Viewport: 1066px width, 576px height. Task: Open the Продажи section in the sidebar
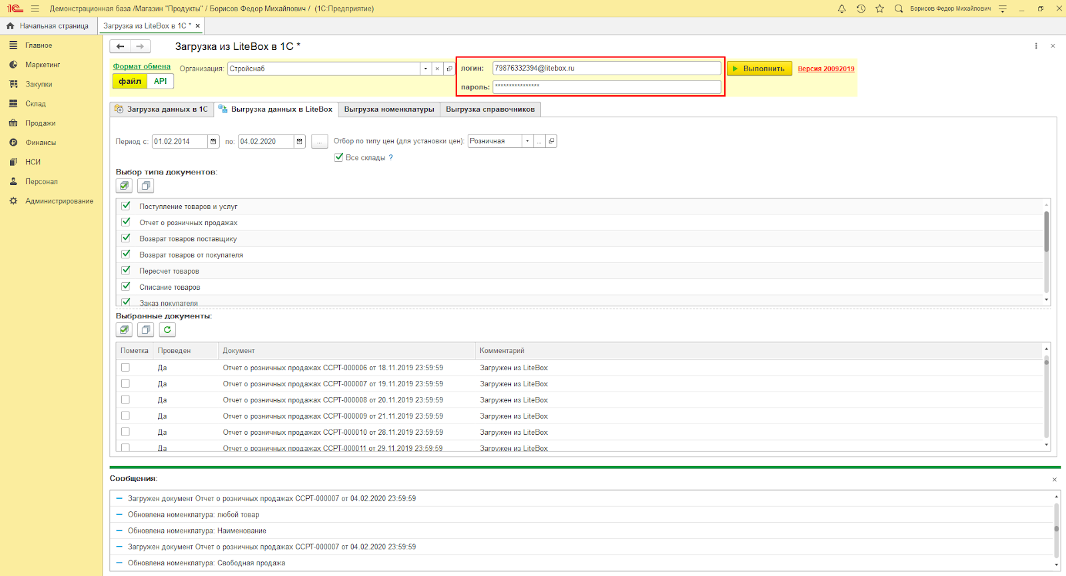[41, 123]
